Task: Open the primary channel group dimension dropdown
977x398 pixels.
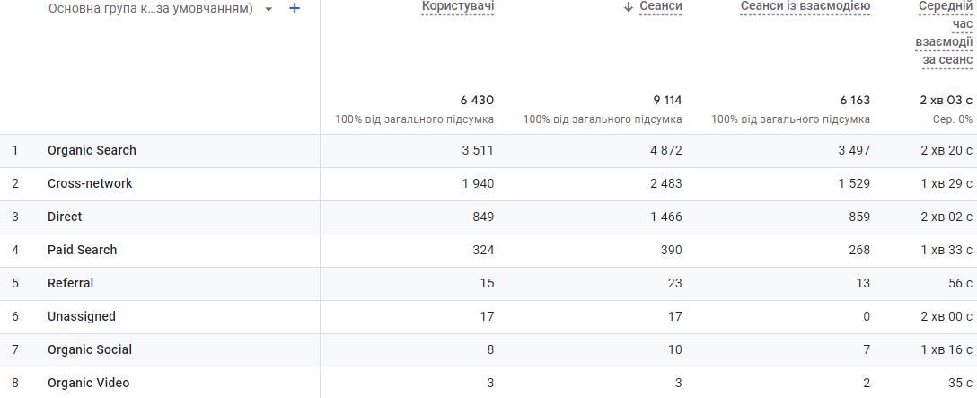Action: tap(268, 9)
